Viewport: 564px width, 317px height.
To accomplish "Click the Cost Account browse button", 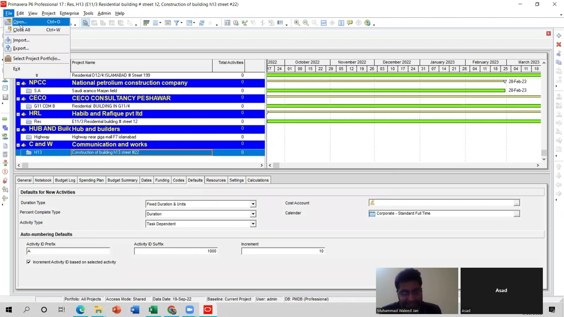I will [x=516, y=203].
